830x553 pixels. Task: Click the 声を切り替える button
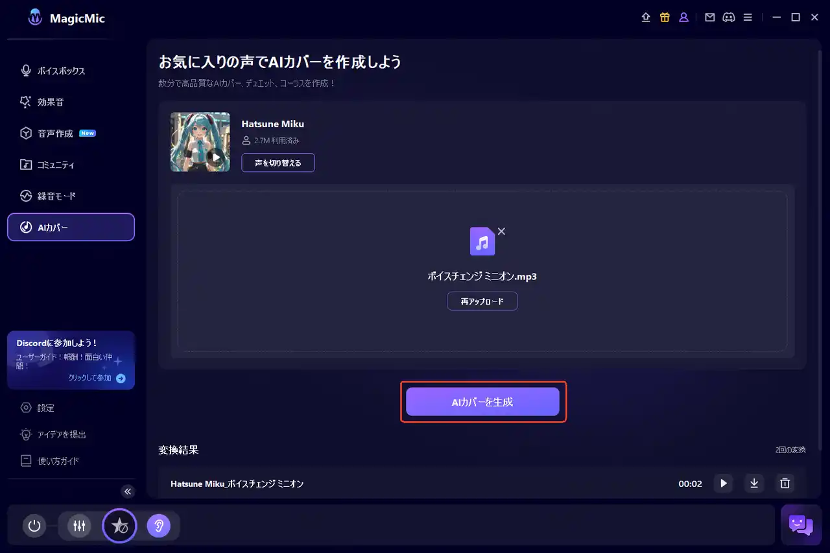[x=278, y=163]
